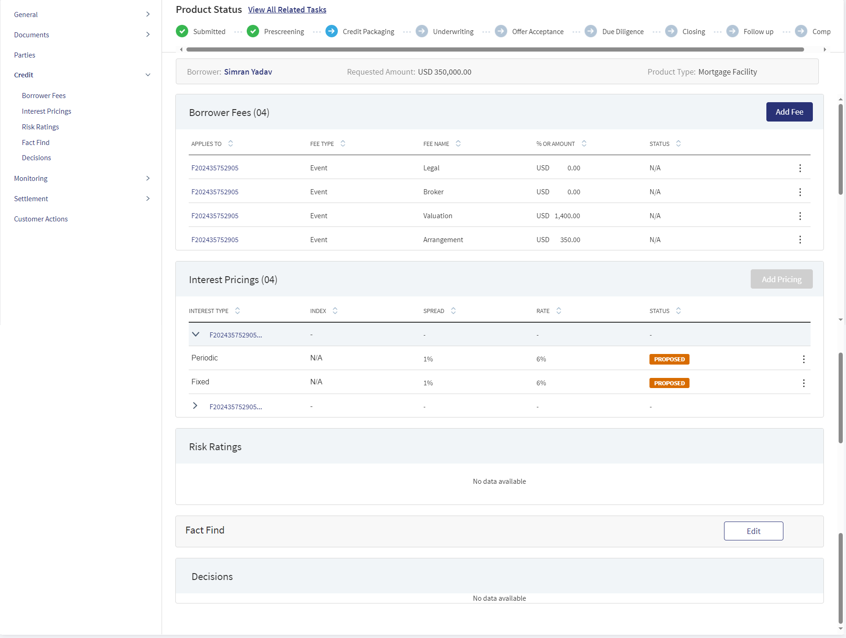Sort by Applies To column
The image size is (846, 638).
231,144
